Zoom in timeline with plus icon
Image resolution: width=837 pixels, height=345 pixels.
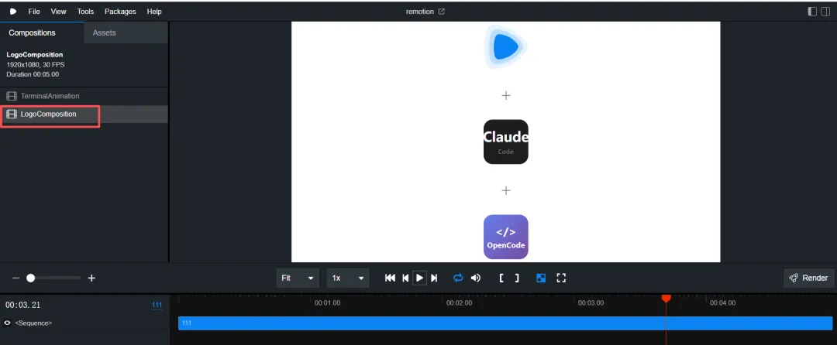pyautogui.click(x=91, y=278)
